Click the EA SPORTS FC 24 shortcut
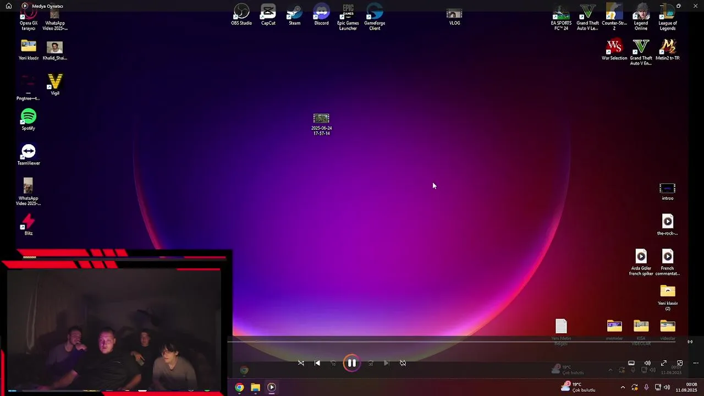Image resolution: width=704 pixels, height=396 pixels. [561, 18]
